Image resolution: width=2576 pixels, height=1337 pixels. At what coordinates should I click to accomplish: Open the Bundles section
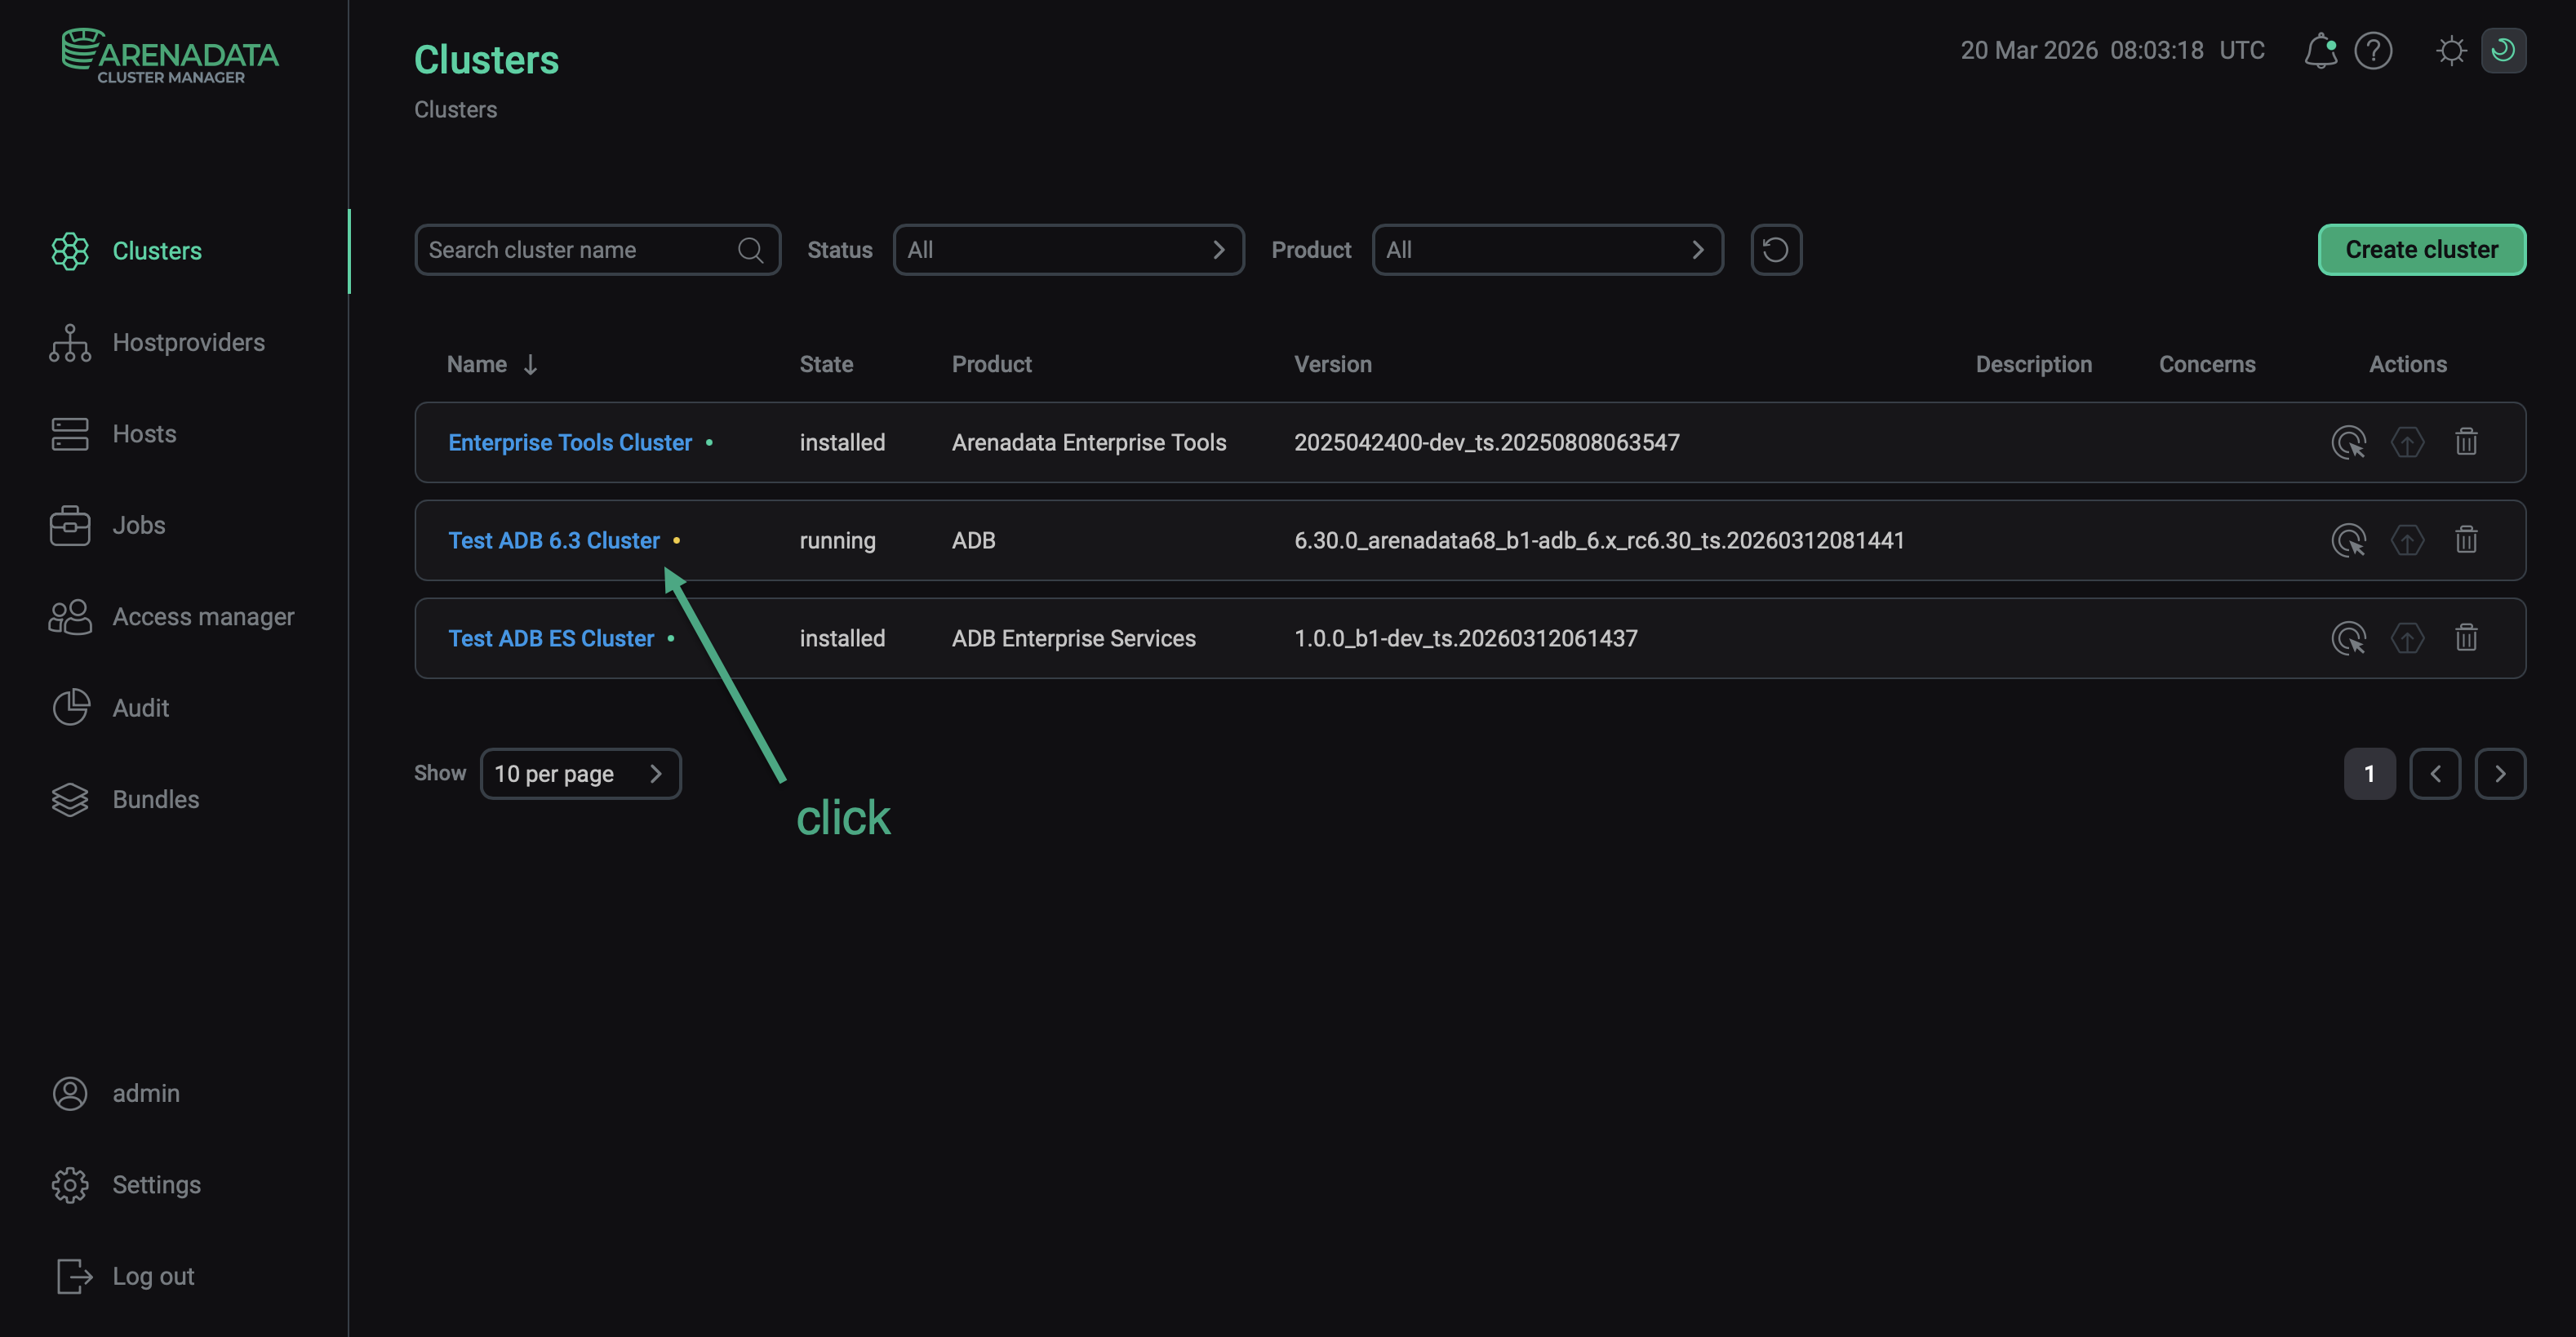click(x=155, y=799)
